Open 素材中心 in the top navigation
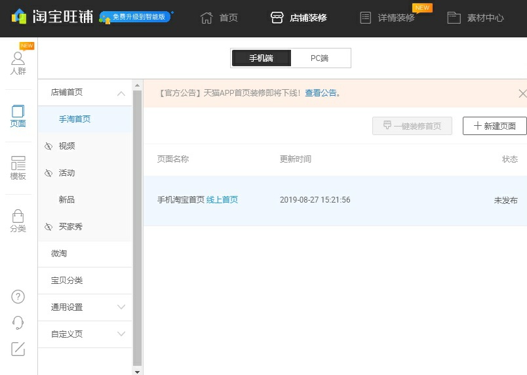Screen dimensions: 527x375 [475, 18]
